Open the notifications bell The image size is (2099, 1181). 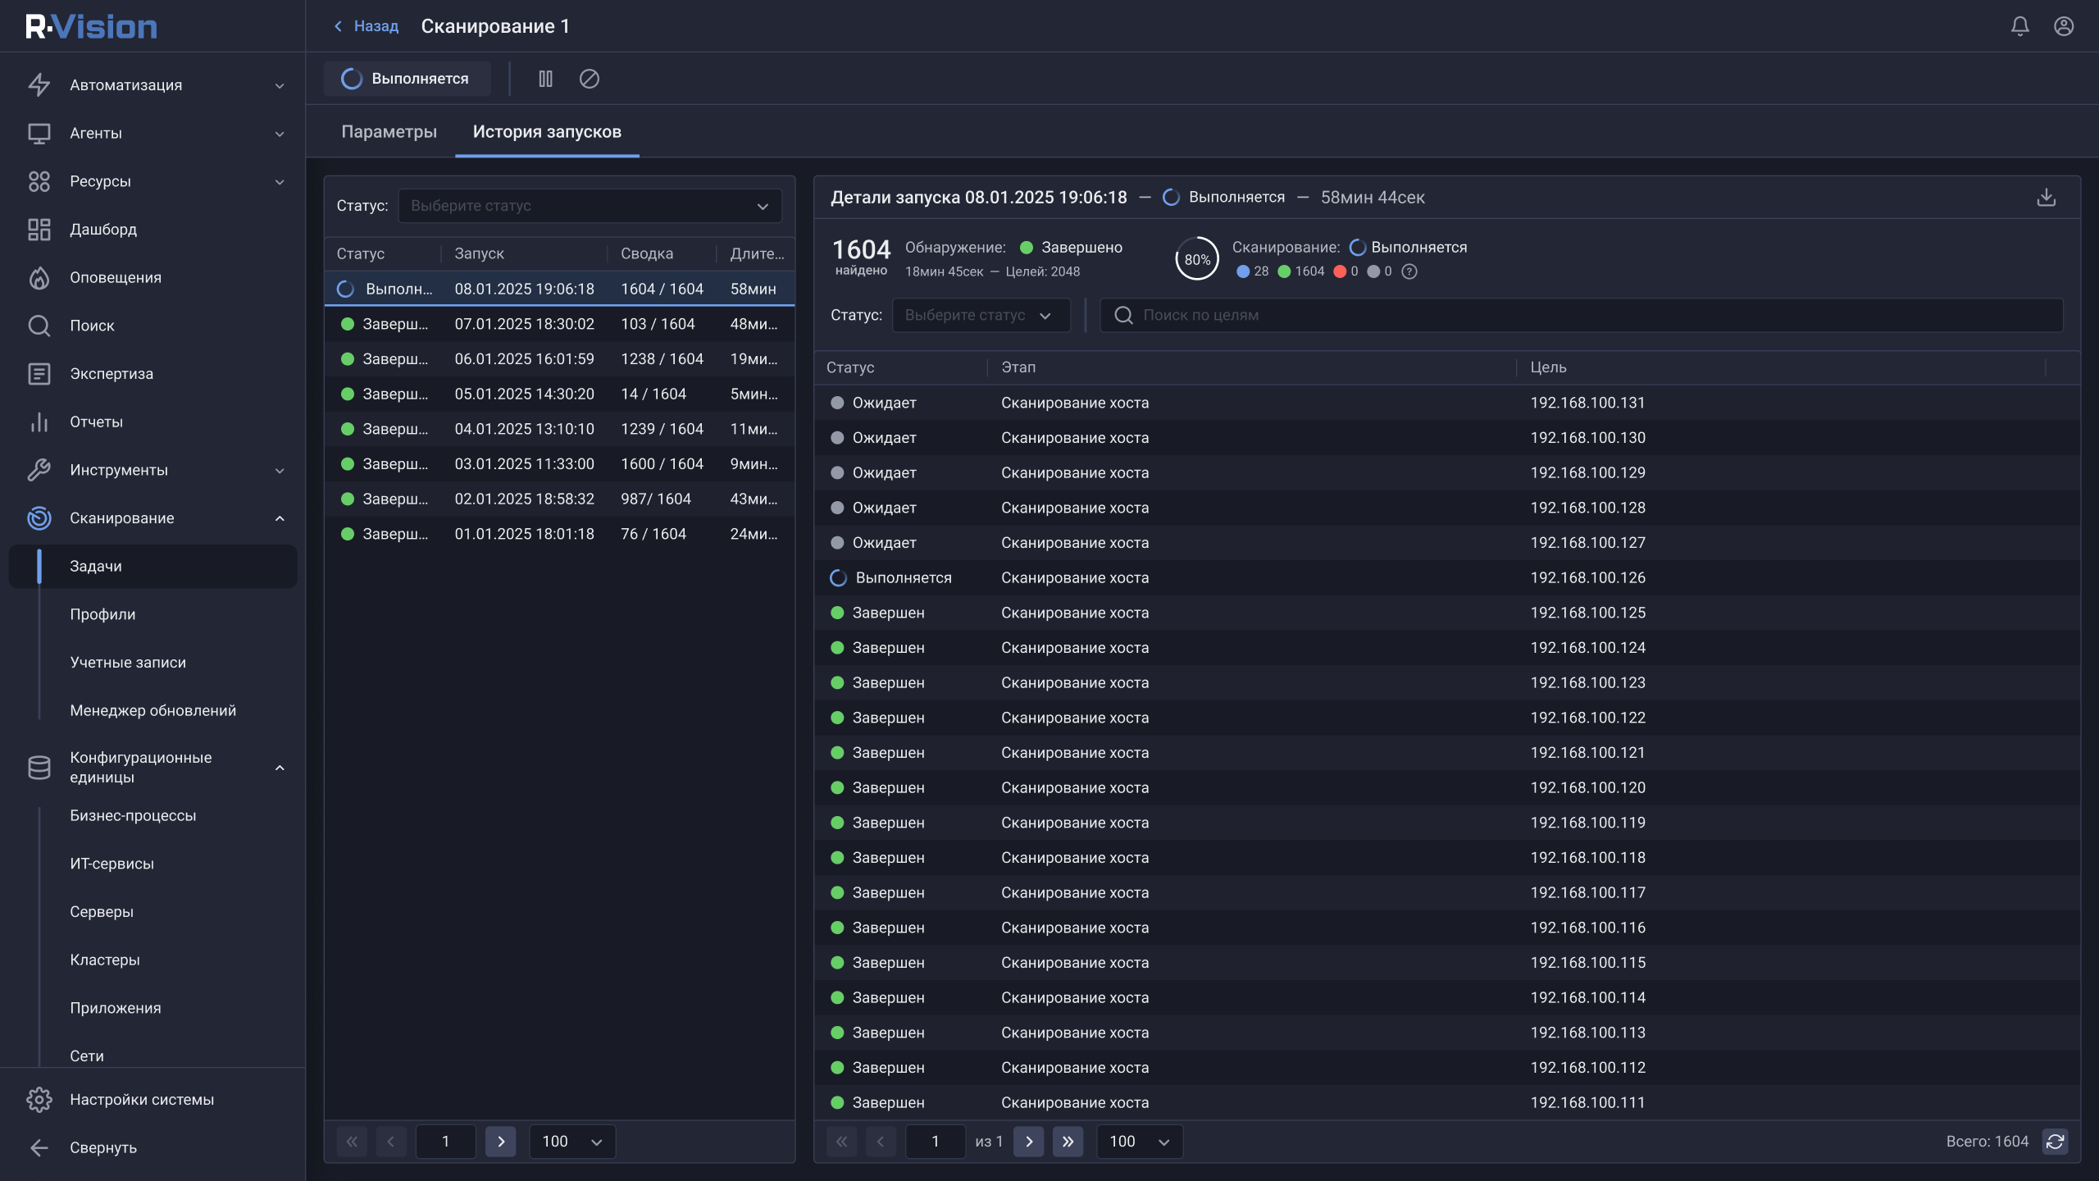click(2019, 26)
